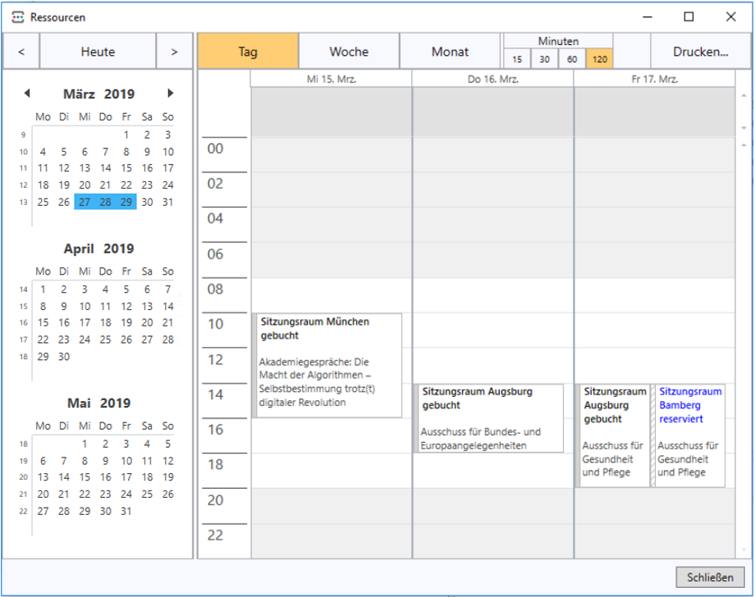Open Sitzungsraum München booking on Wednesday
This screenshot has width=755, height=597.
click(x=327, y=365)
